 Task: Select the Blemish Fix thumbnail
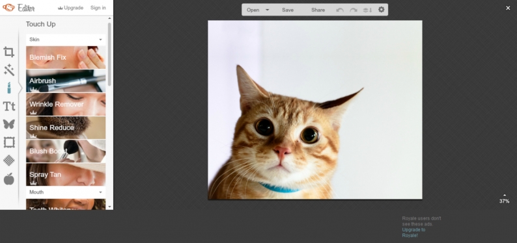click(x=66, y=57)
